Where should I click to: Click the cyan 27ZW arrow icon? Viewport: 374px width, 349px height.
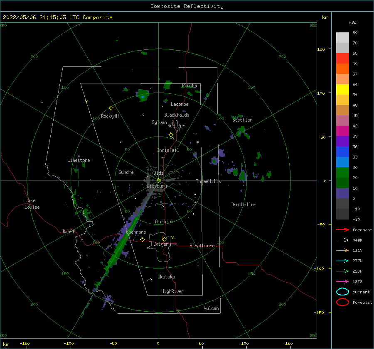(342, 261)
